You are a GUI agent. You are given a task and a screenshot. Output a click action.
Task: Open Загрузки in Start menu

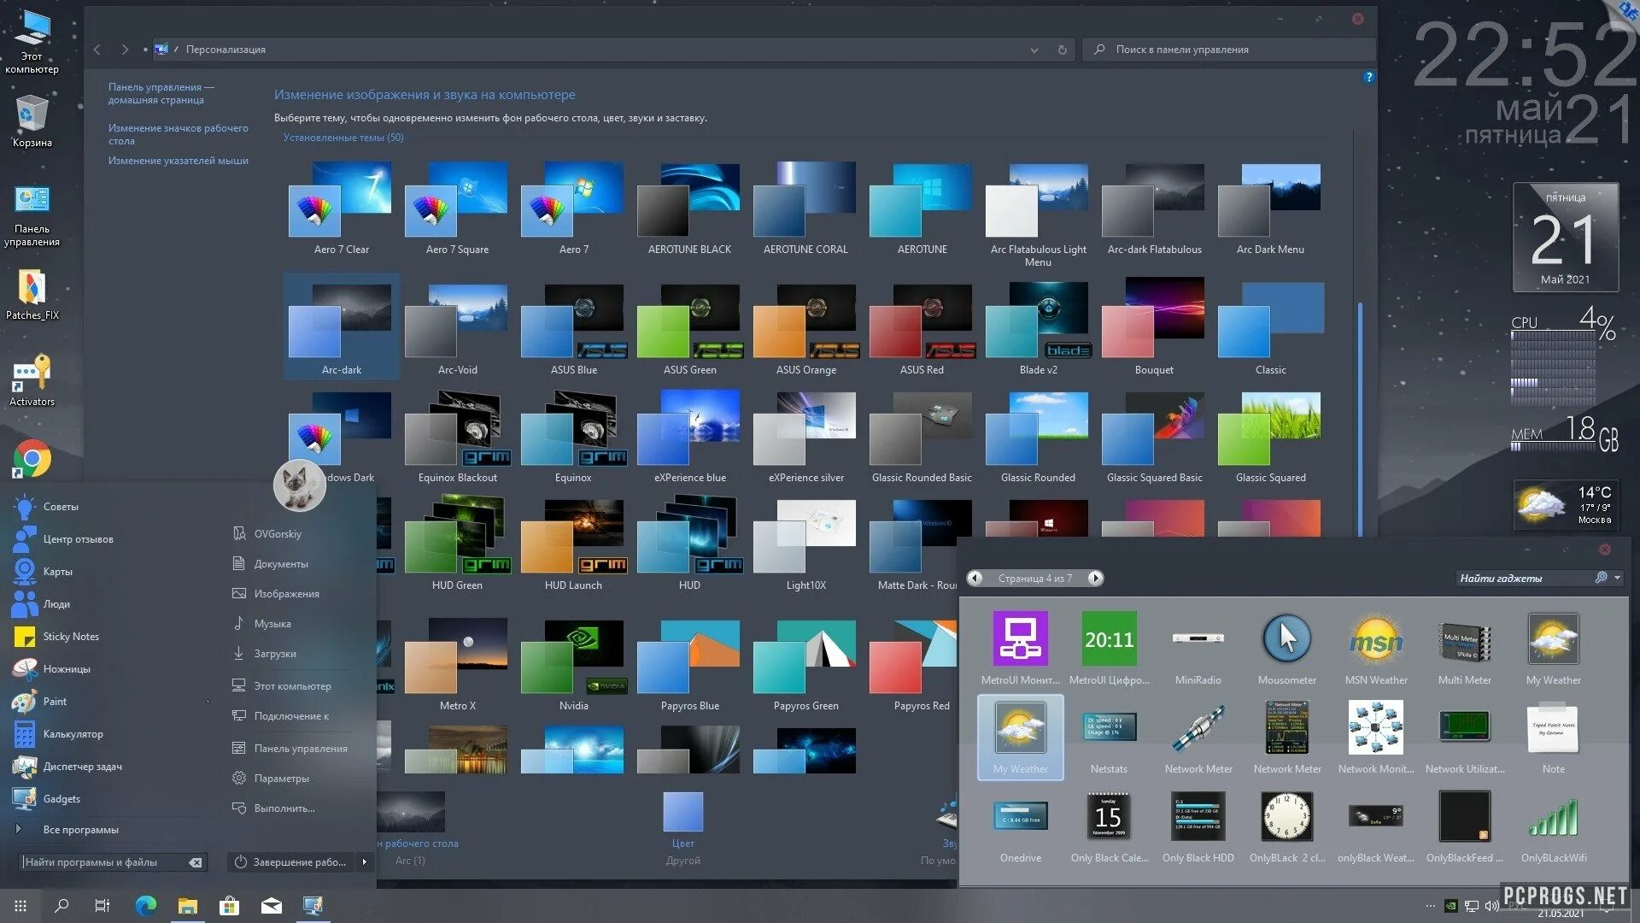pyautogui.click(x=275, y=653)
